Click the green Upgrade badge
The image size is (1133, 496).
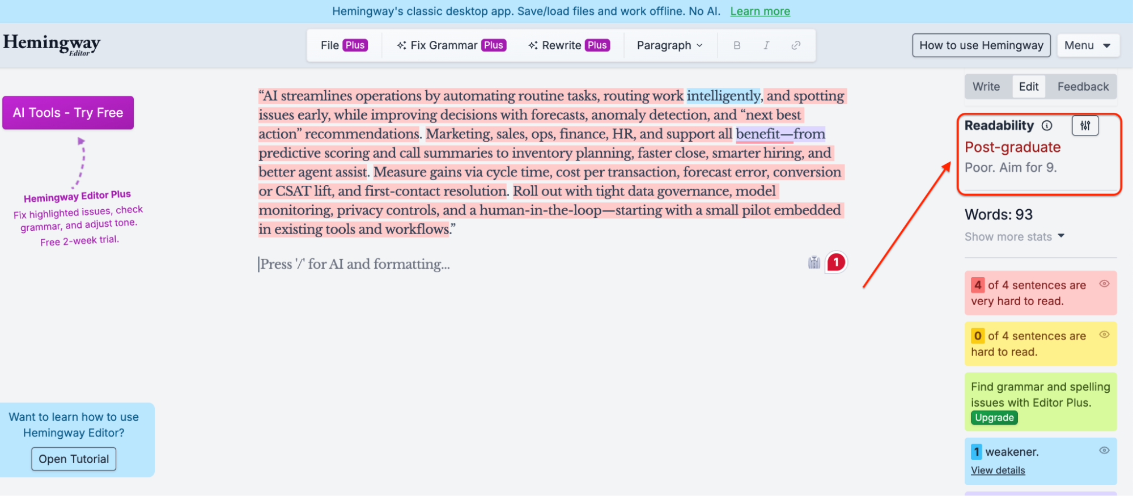coord(994,418)
